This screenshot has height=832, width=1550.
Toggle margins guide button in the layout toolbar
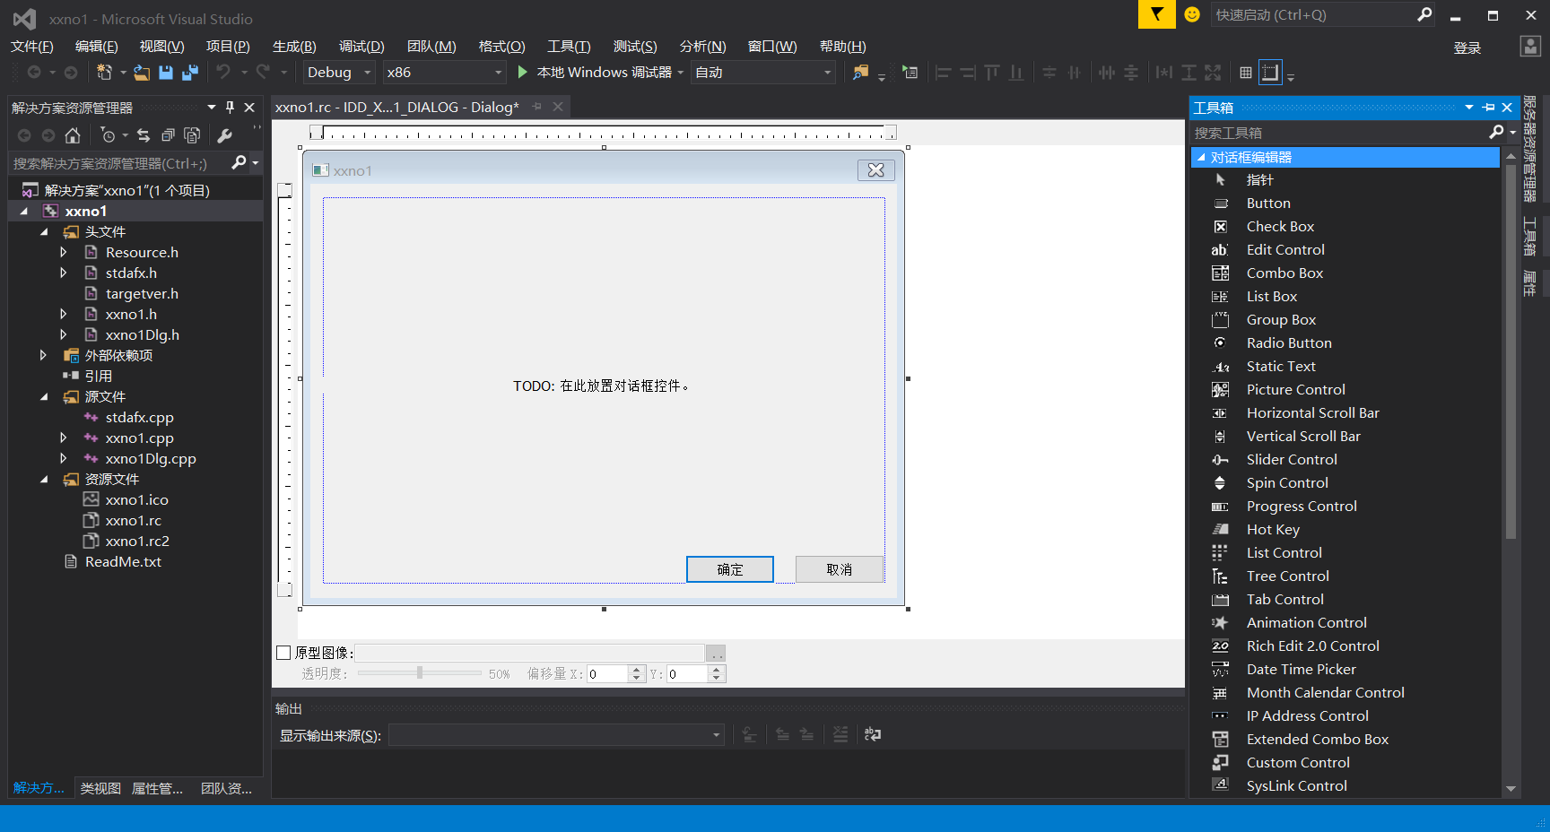pyautogui.click(x=1270, y=73)
